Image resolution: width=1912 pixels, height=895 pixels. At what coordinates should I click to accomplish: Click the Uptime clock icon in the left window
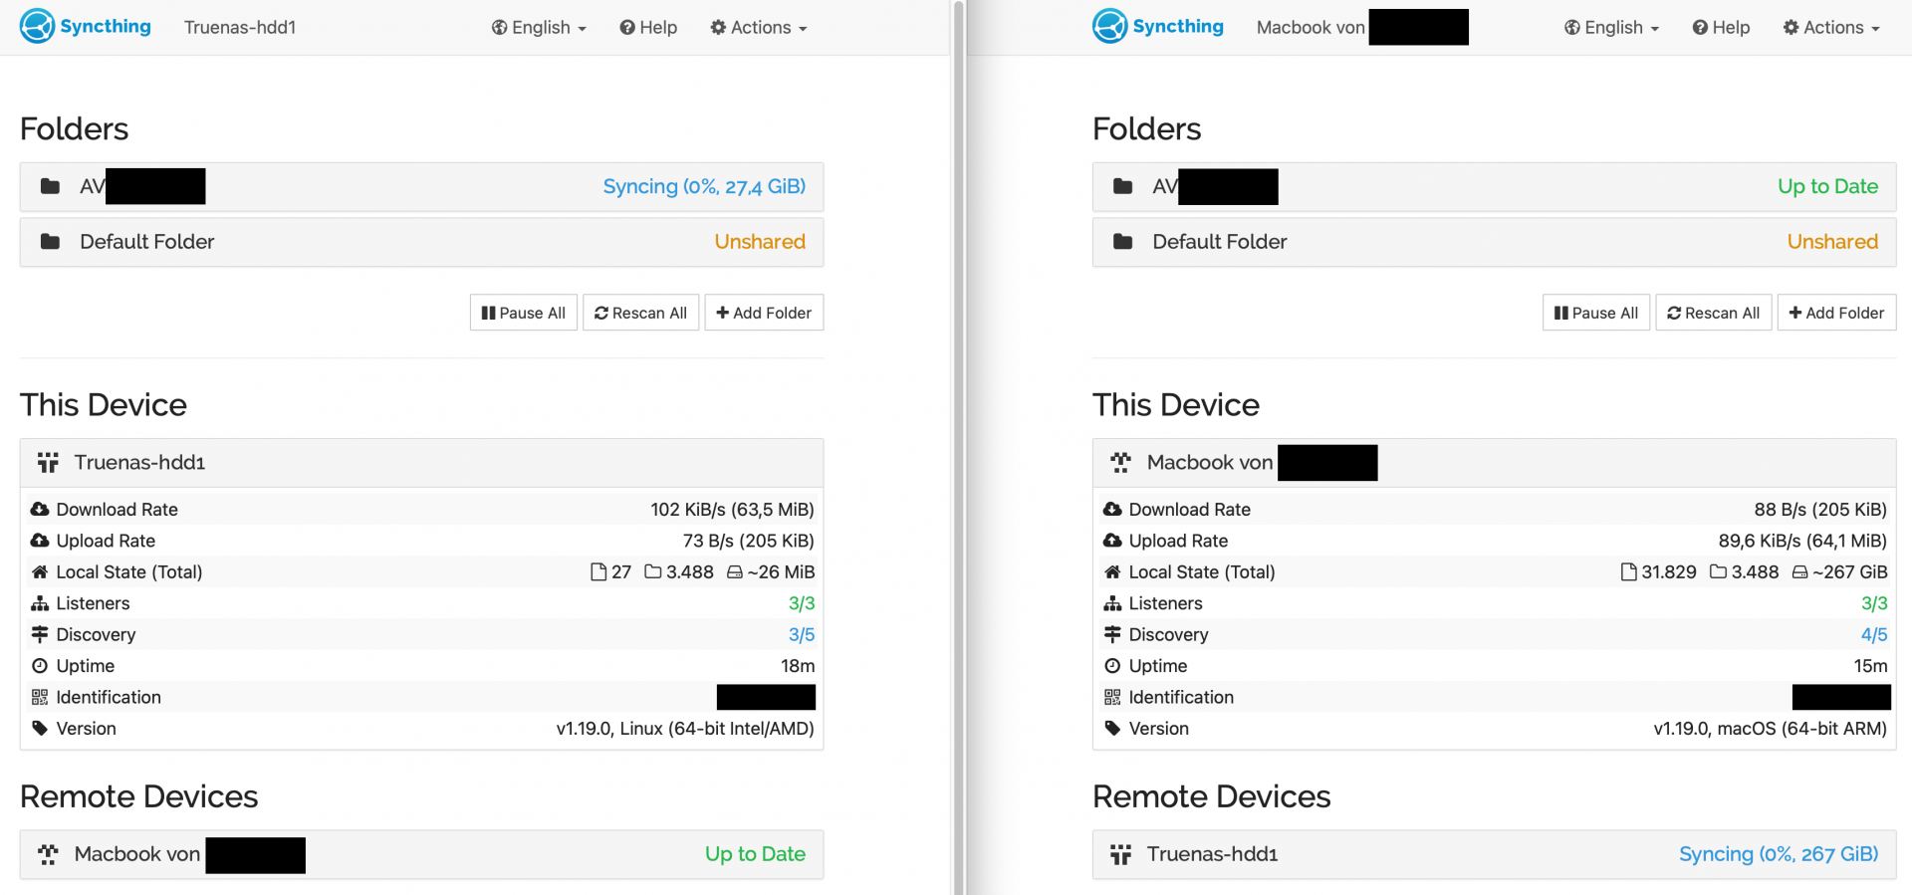(40, 666)
